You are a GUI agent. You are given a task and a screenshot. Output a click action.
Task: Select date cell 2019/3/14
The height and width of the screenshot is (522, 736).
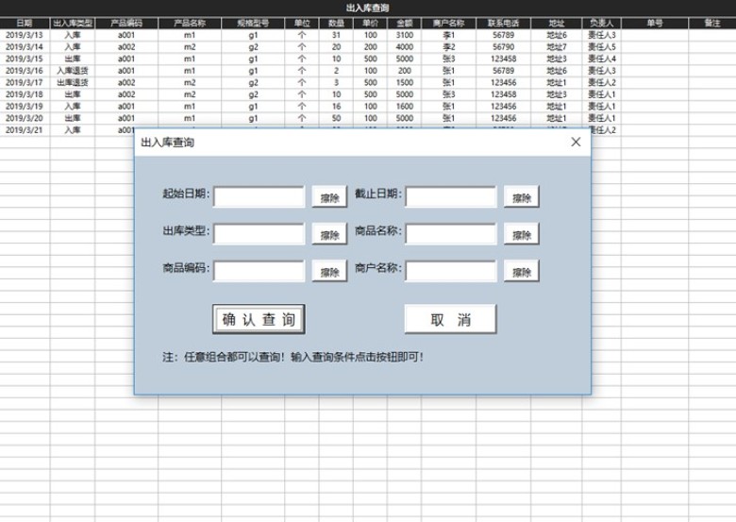tap(25, 47)
